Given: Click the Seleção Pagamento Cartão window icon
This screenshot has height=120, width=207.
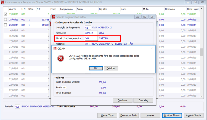Looking at the screenshot, I should pos(53,17).
